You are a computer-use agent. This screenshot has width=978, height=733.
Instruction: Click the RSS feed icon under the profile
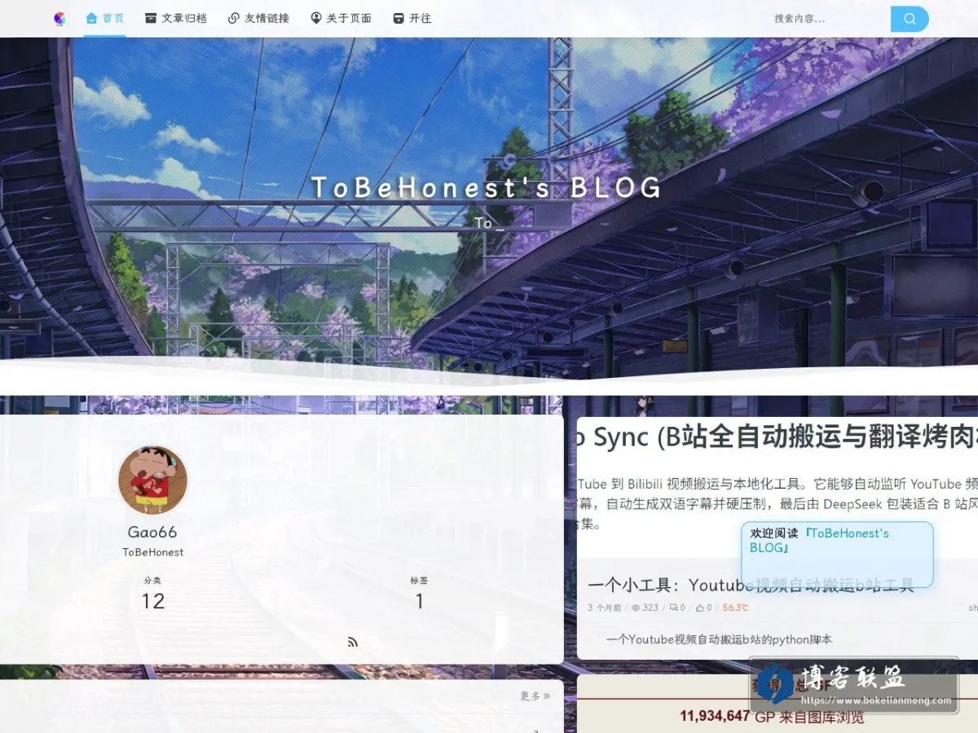352,642
